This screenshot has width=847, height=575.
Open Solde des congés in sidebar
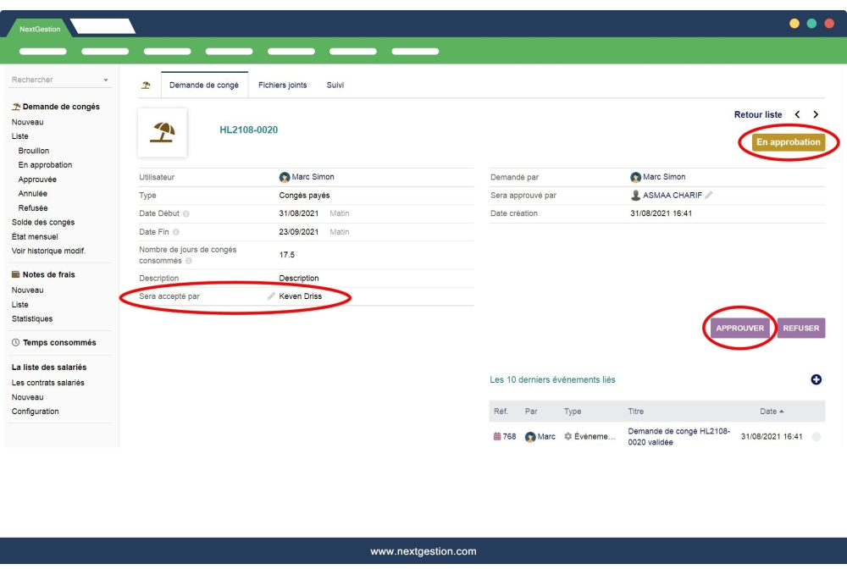(43, 223)
